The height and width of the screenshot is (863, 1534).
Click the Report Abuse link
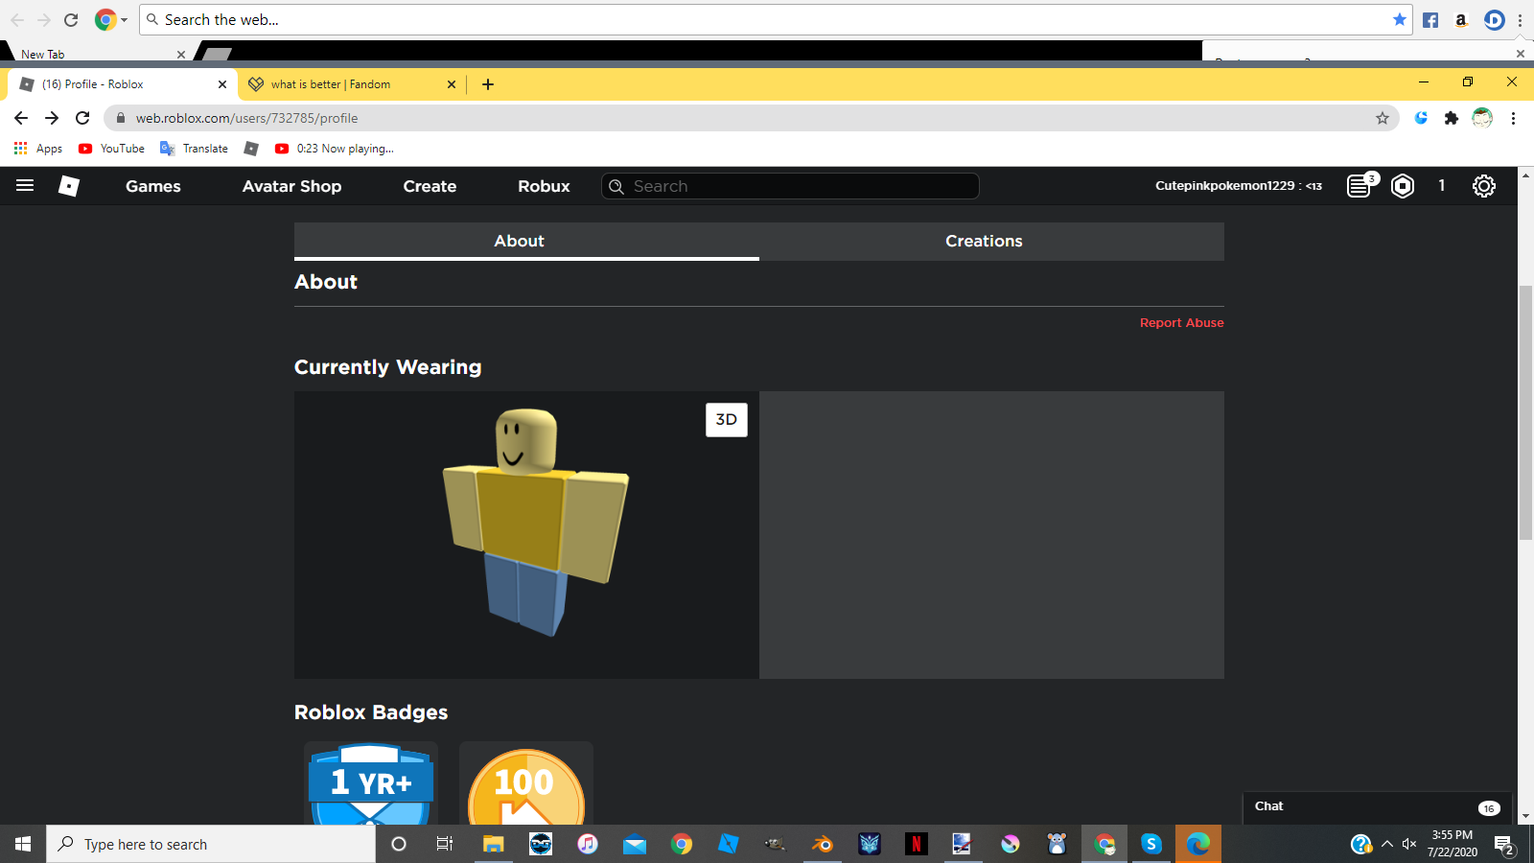pos(1181,322)
